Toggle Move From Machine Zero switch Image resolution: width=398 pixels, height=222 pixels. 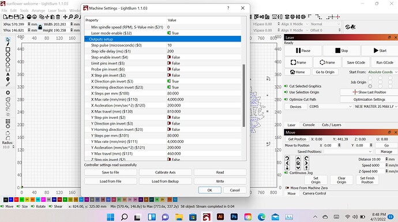tap(287, 188)
